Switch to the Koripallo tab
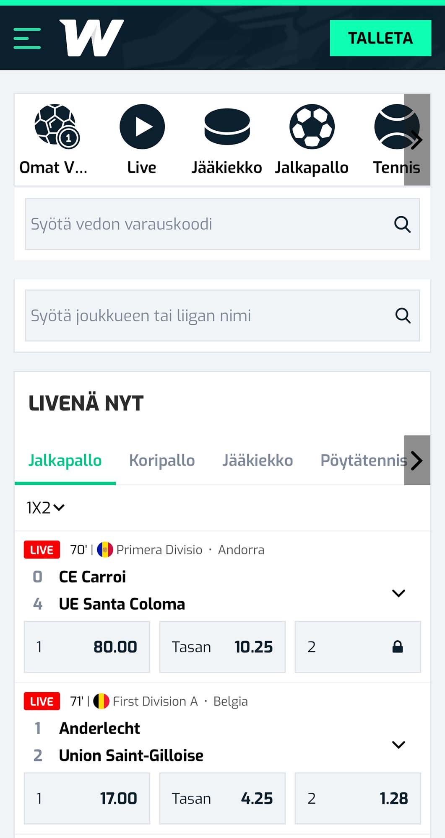 (162, 460)
